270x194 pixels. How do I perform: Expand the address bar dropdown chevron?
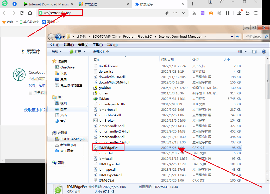pyautogui.click(x=184, y=13)
